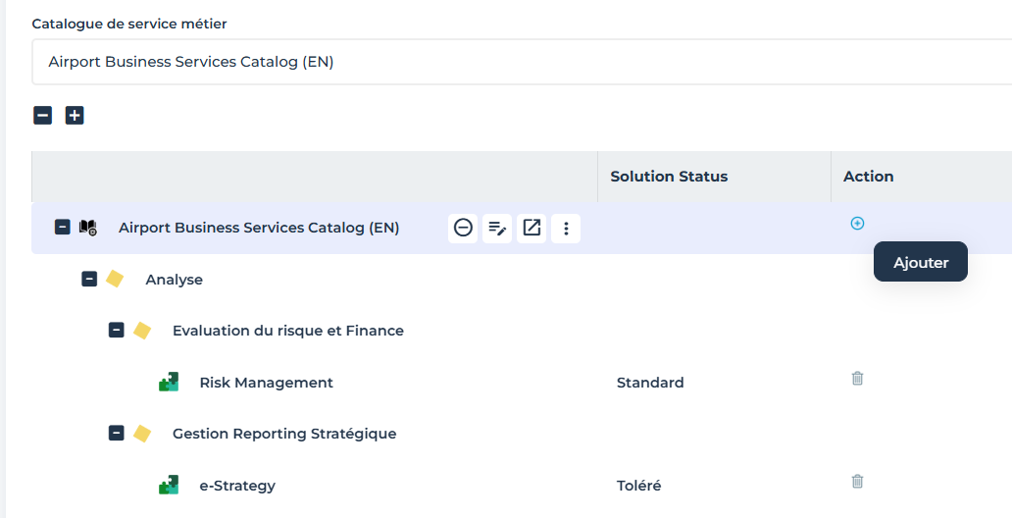Collapse the Analyse node

(89, 280)
